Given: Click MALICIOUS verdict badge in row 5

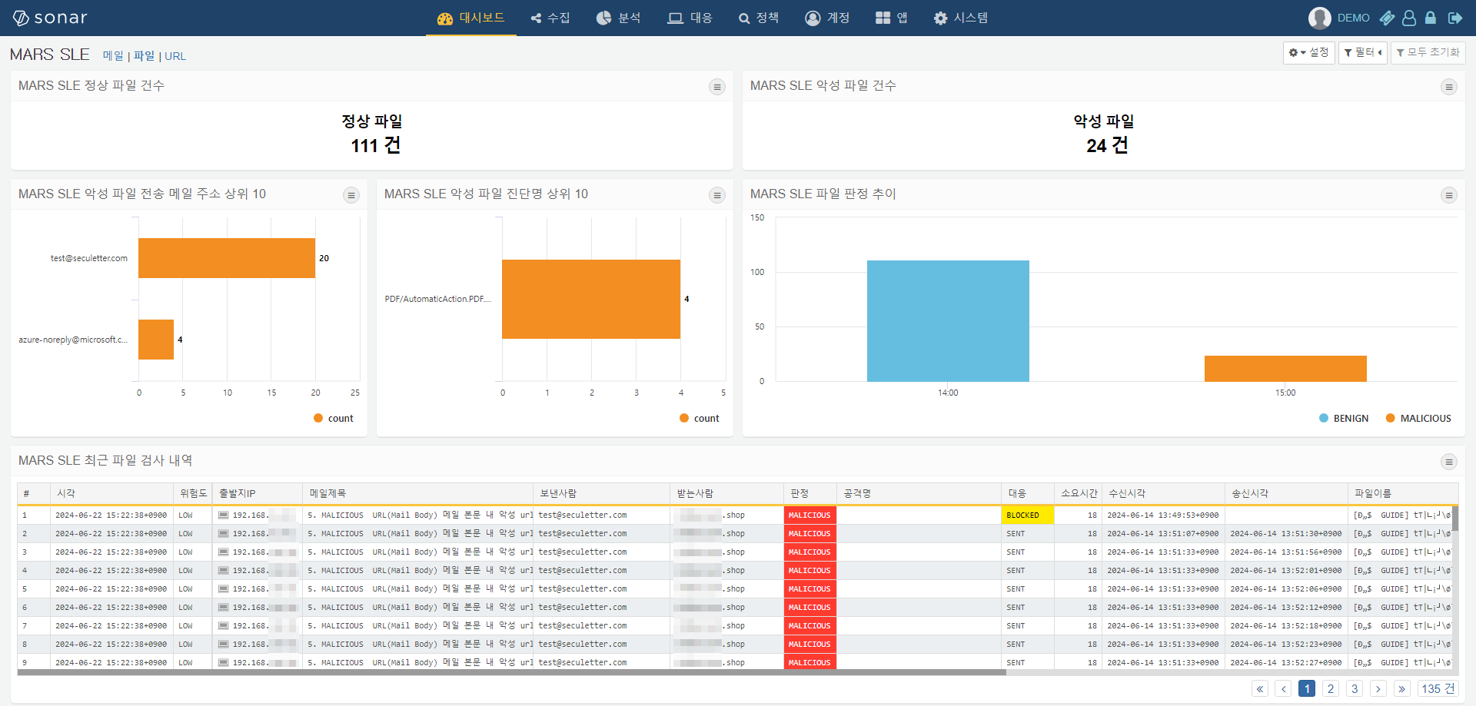Looking at the screenshot, I should (x=810, y=589).
